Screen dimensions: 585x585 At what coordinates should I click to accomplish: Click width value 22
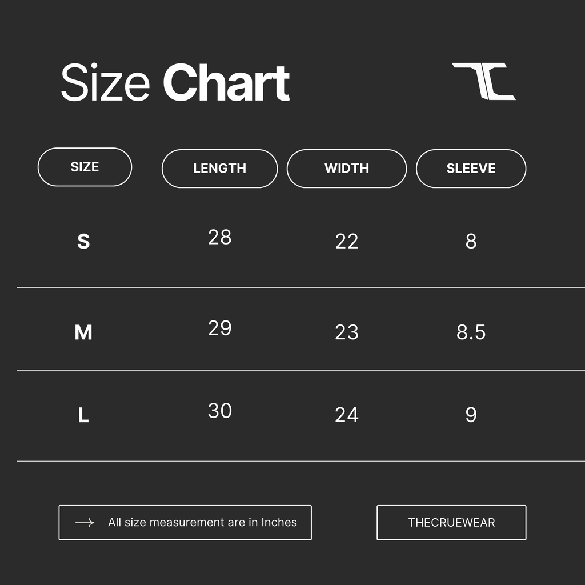pos(347,242)
